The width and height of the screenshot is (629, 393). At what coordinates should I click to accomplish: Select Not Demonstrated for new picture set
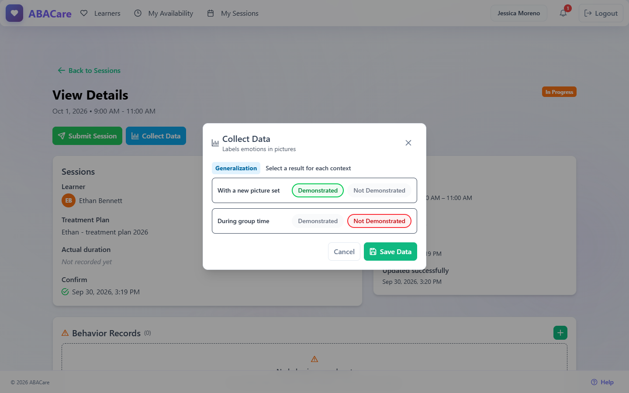(x=379, y=190)
